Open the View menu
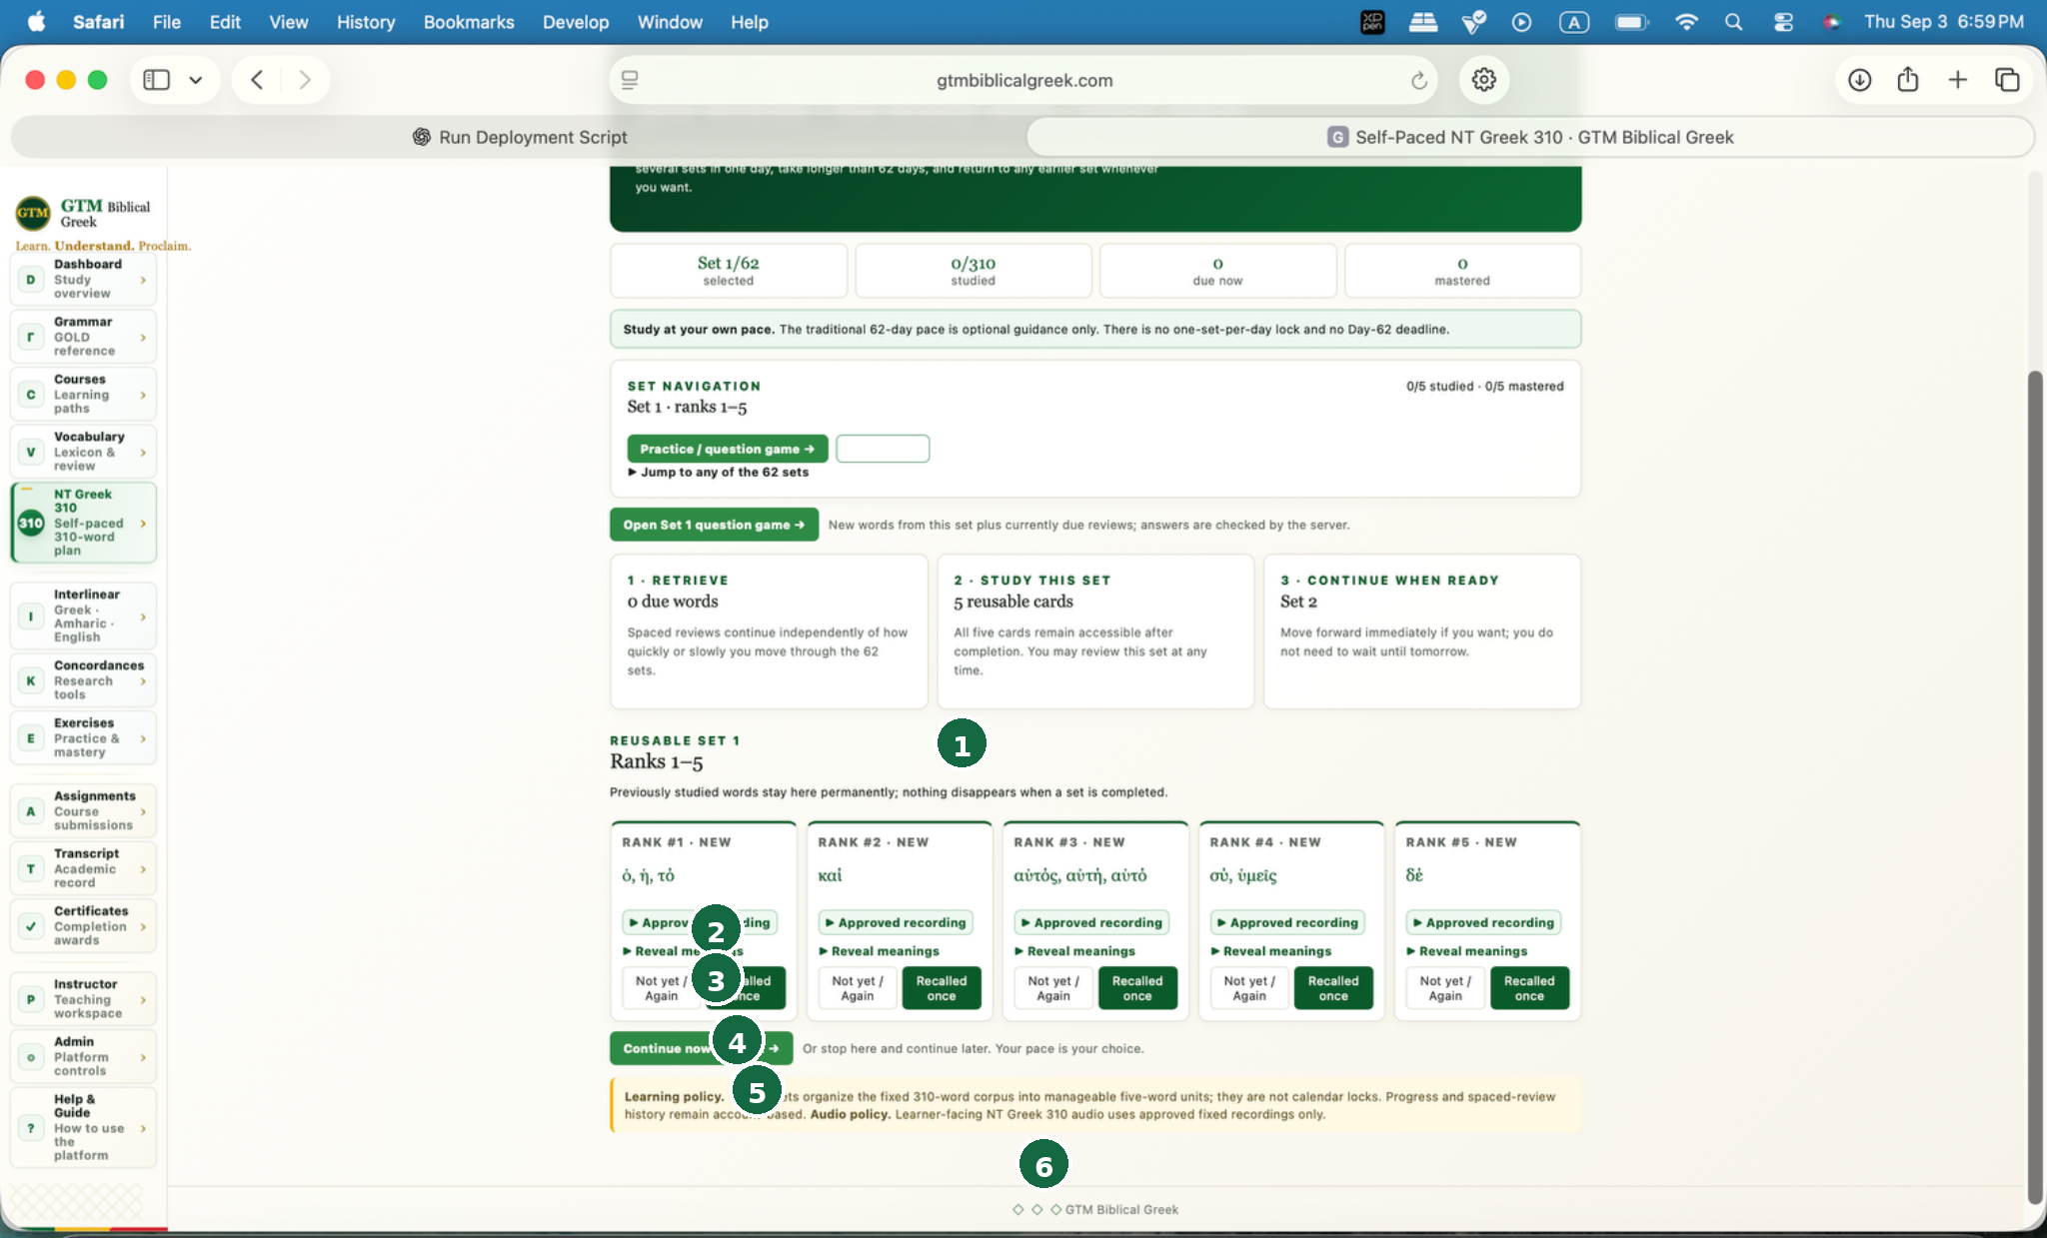Viewport: 2047px width, 1238px height. (x=288, y=22)
